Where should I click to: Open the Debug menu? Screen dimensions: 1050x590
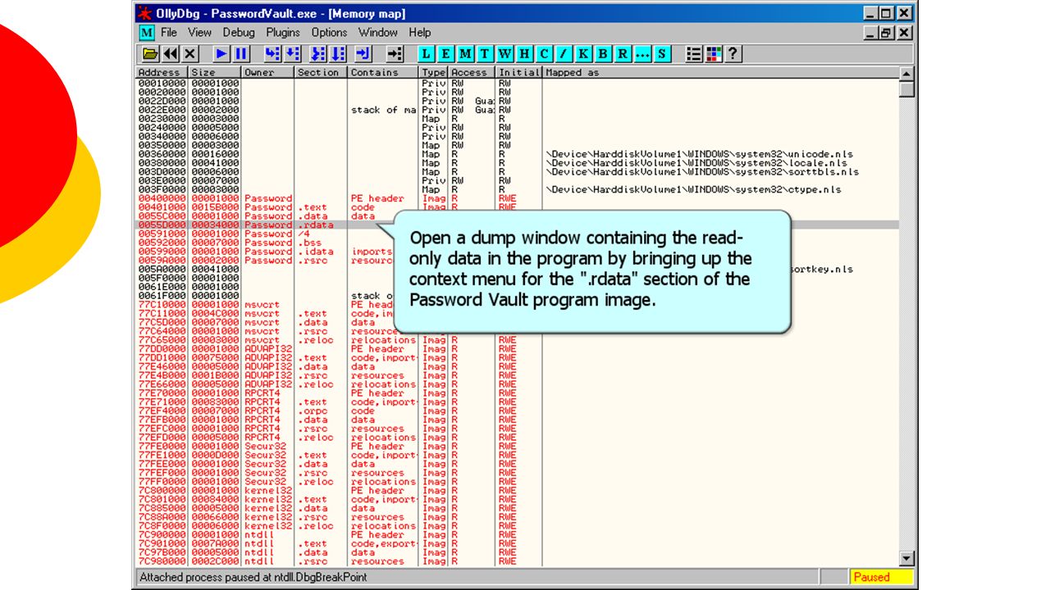pyautogui.click(x=239, y=33)
